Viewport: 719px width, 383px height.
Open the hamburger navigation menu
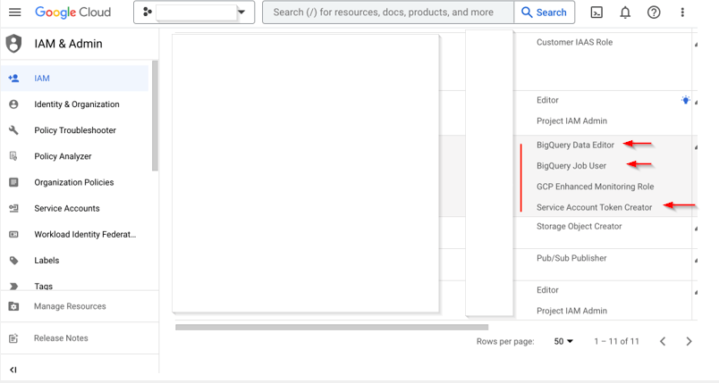pyautogui.click(x=14, y=12)
